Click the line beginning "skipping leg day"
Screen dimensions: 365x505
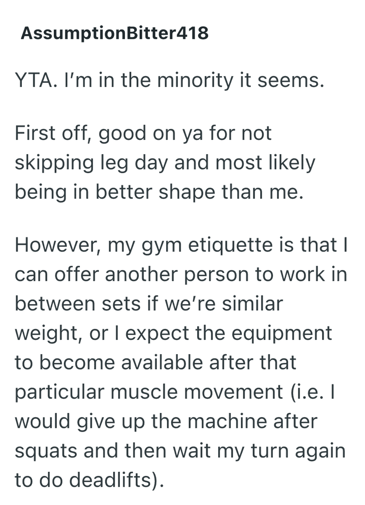(x=165, y=163)
